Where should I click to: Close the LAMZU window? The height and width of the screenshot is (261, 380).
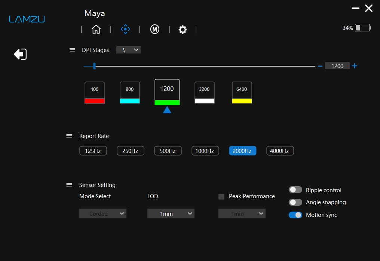(369, 8)
